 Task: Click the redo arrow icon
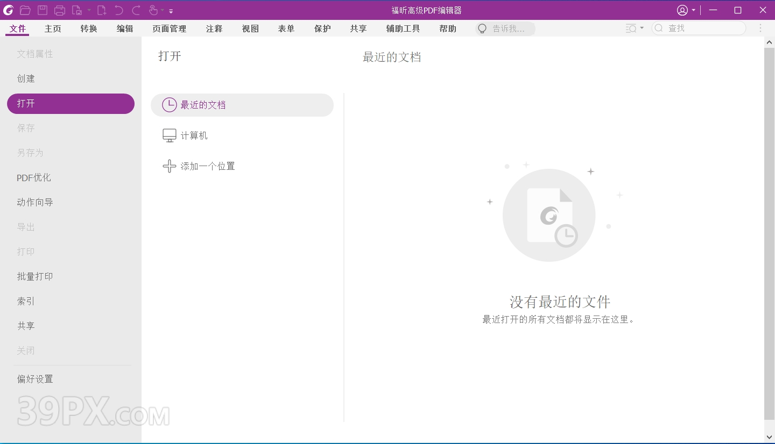(136, 10)
